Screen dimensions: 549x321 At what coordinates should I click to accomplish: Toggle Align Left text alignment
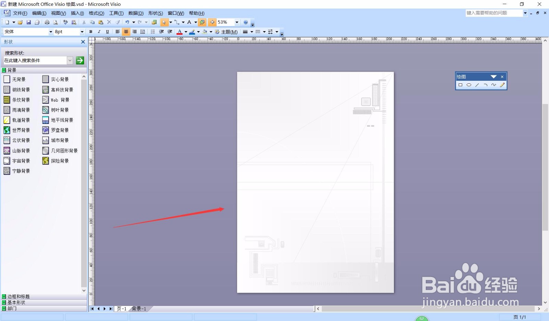tap(118, 31)
